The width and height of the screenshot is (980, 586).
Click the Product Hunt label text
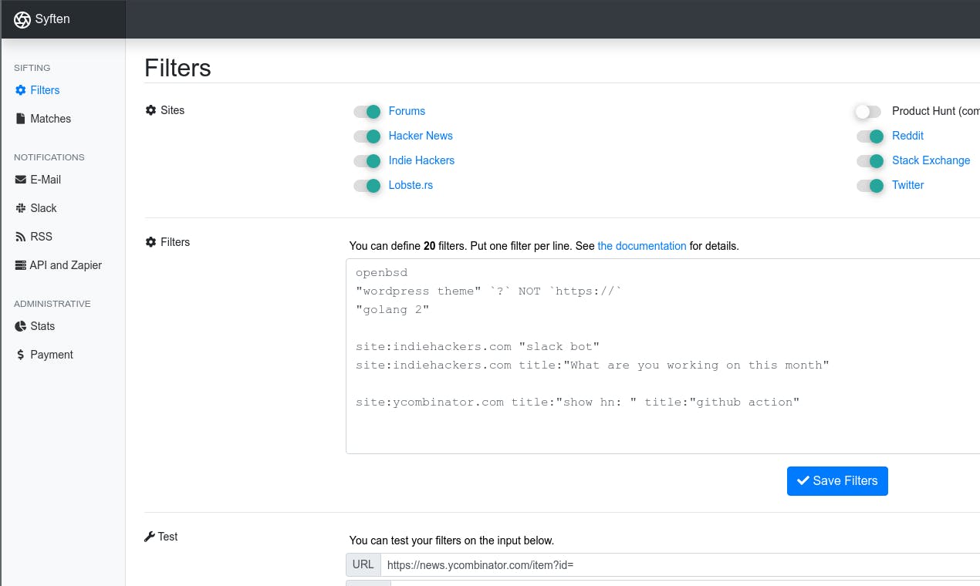[935, 111]
